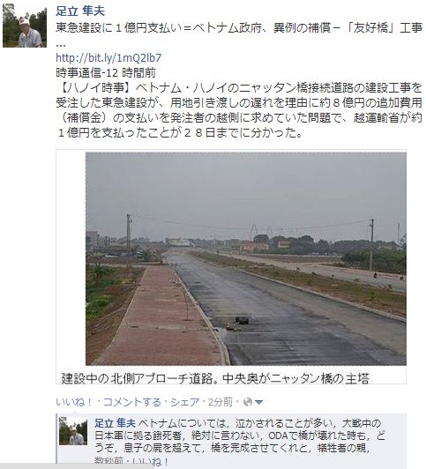Viewport: 426px width, 469px height.
Task: Open 足立 隼夫 profile from post header name
Action: [80, 11]
